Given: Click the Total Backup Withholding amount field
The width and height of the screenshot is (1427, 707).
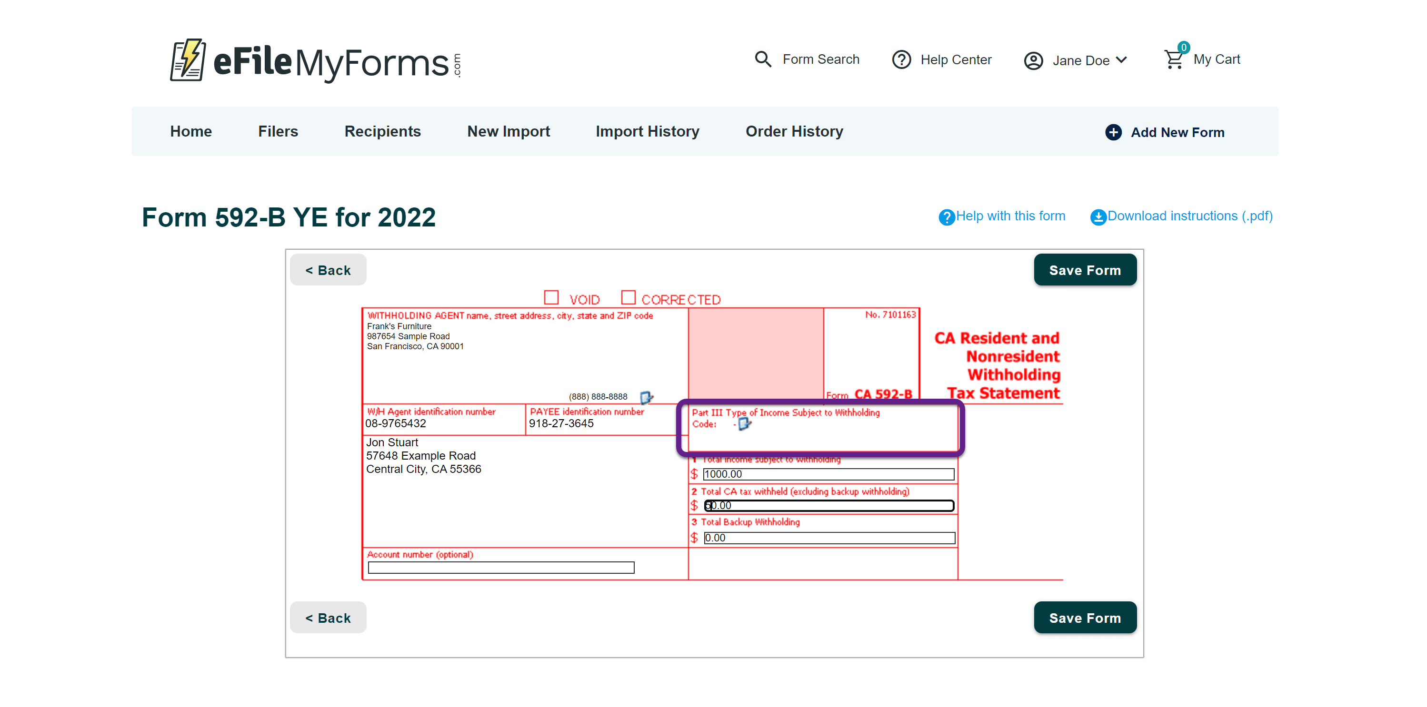Looking at the screenshot, I should 828,538.
